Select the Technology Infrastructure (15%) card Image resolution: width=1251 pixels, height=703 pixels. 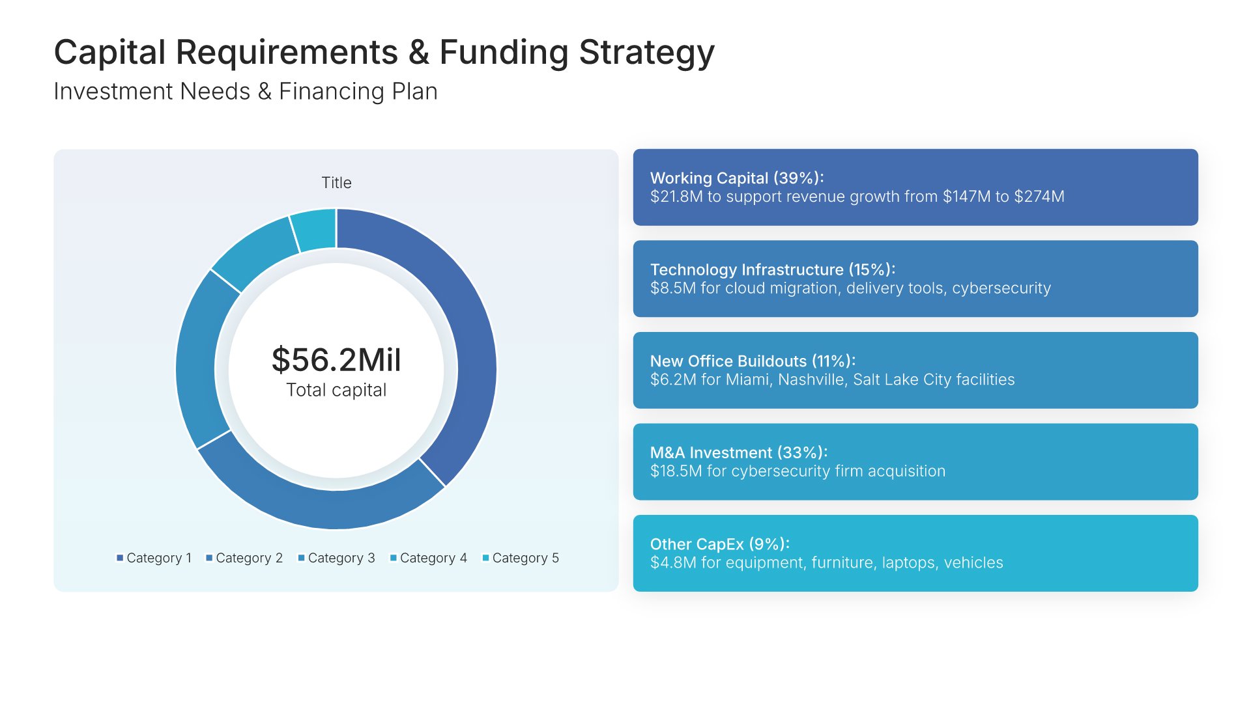click(915, 279)
